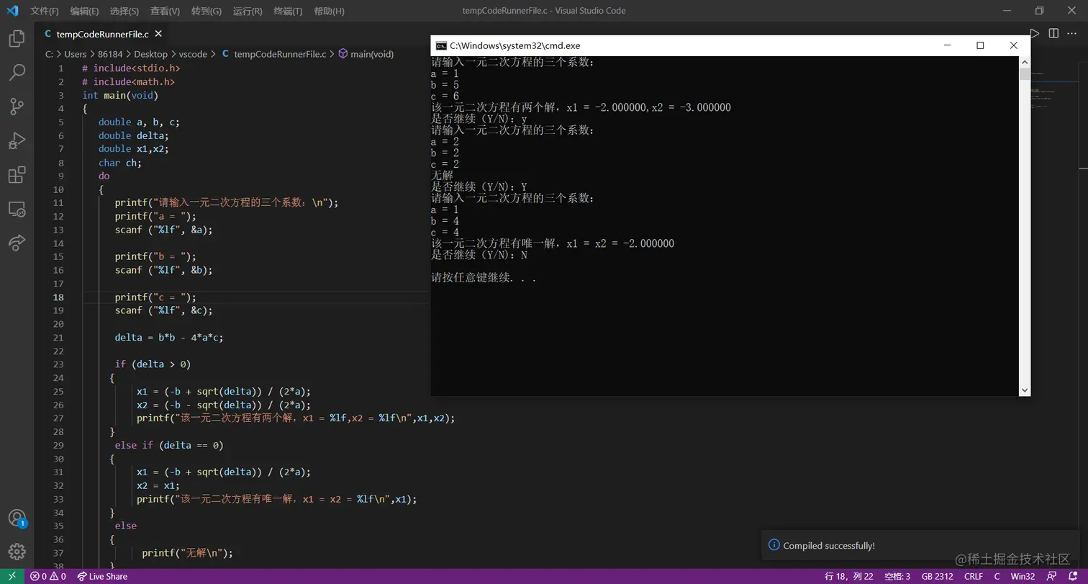This screenshot has width=1088, height=584.
Task: Open the 选择(S) menu
Action: [124, 11]
